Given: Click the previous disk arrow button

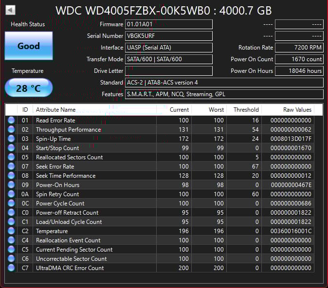Looking at the screenshot, I should (x=10, y=10).
